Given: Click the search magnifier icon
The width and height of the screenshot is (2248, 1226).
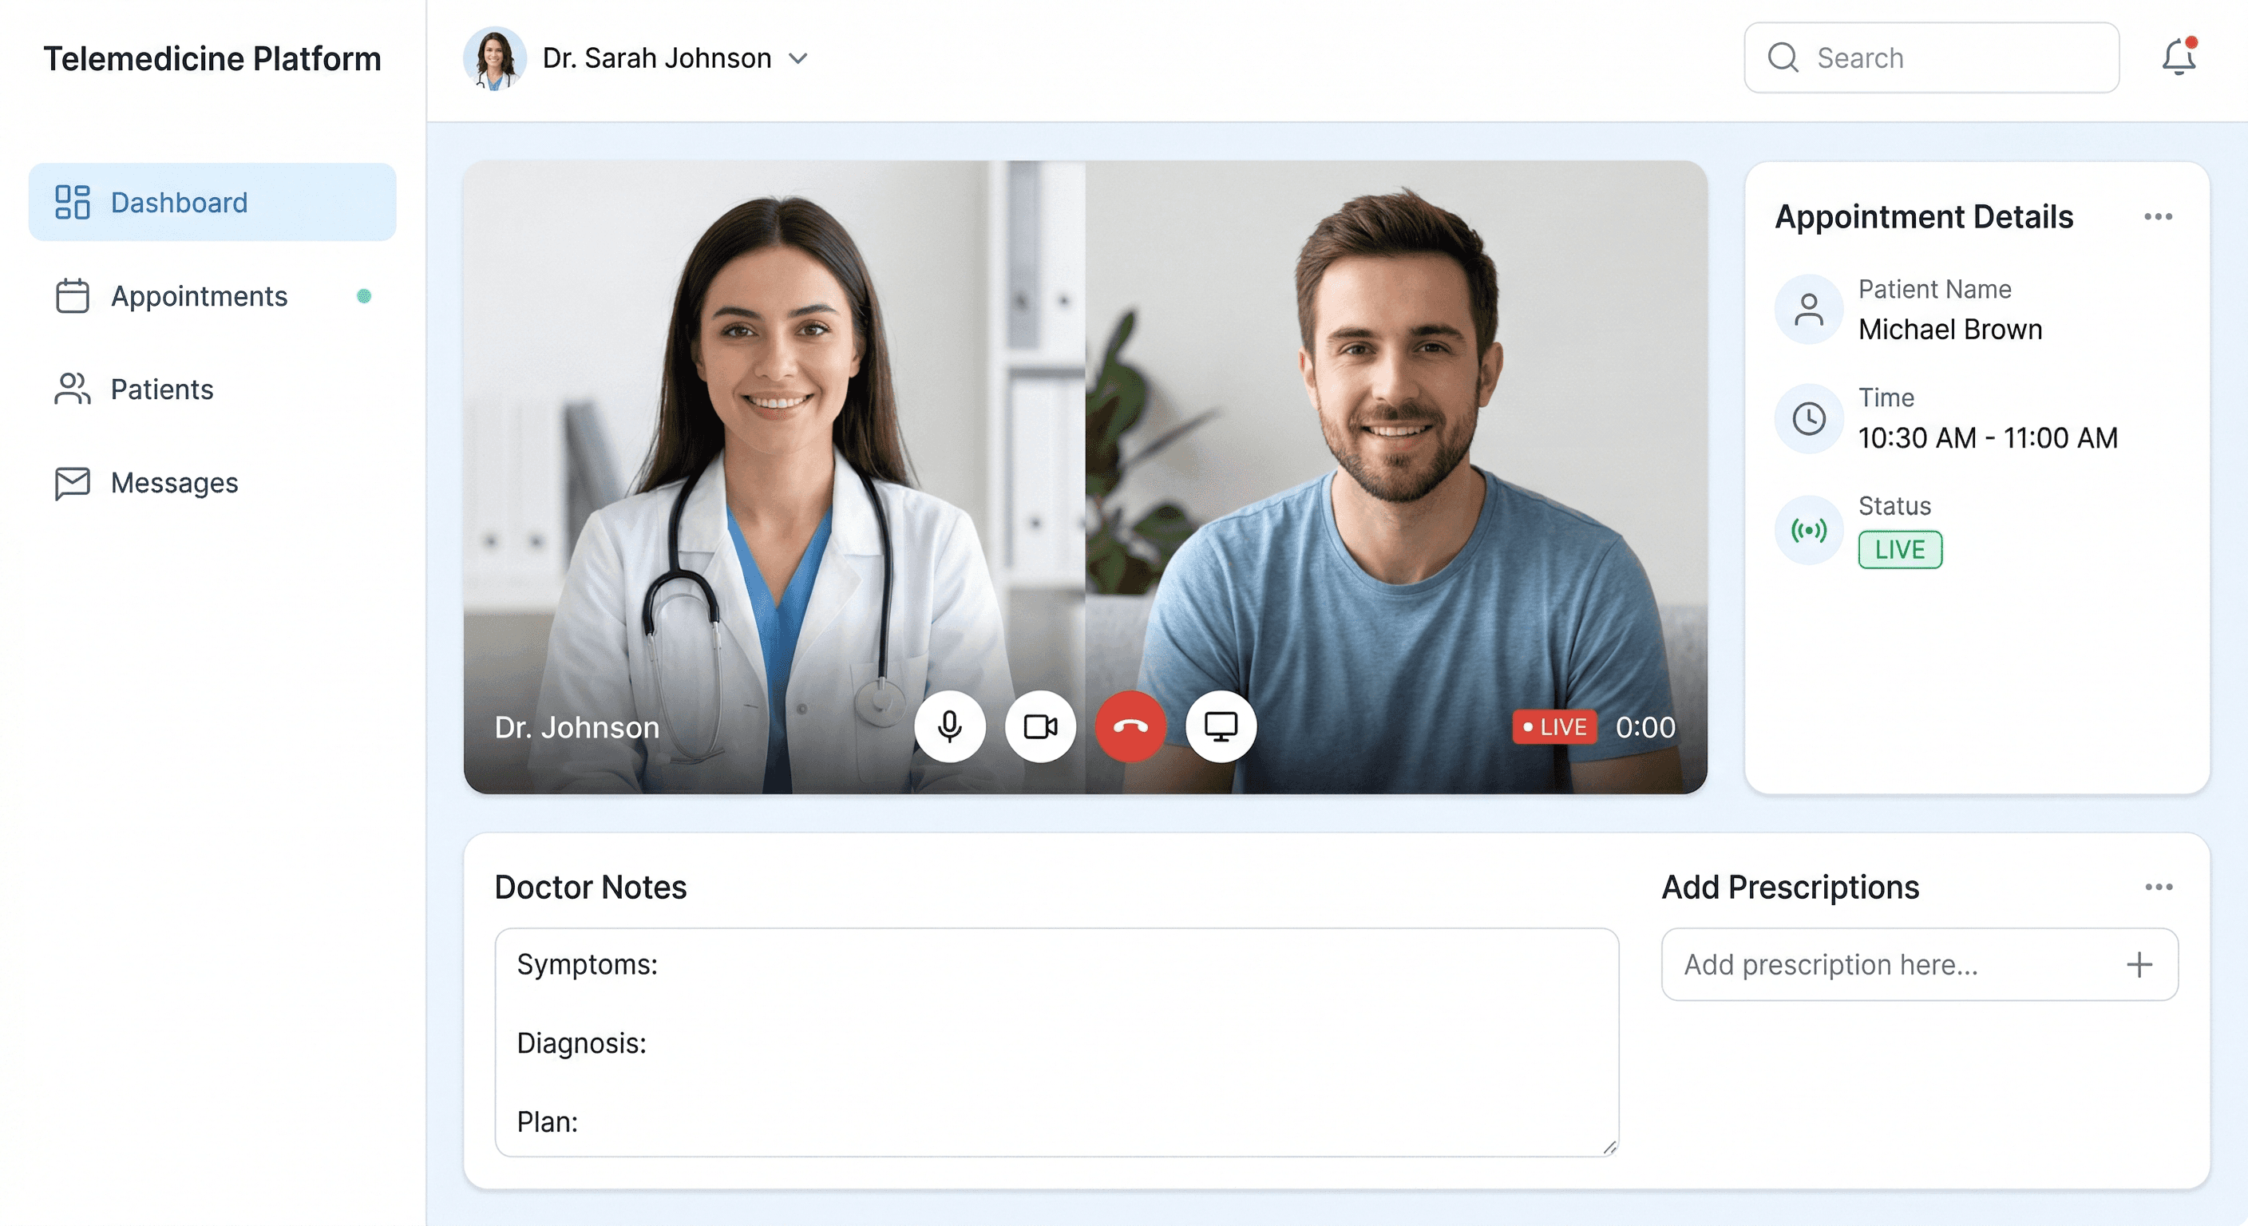Looking at the screenshot, I should coord(1783,57).
